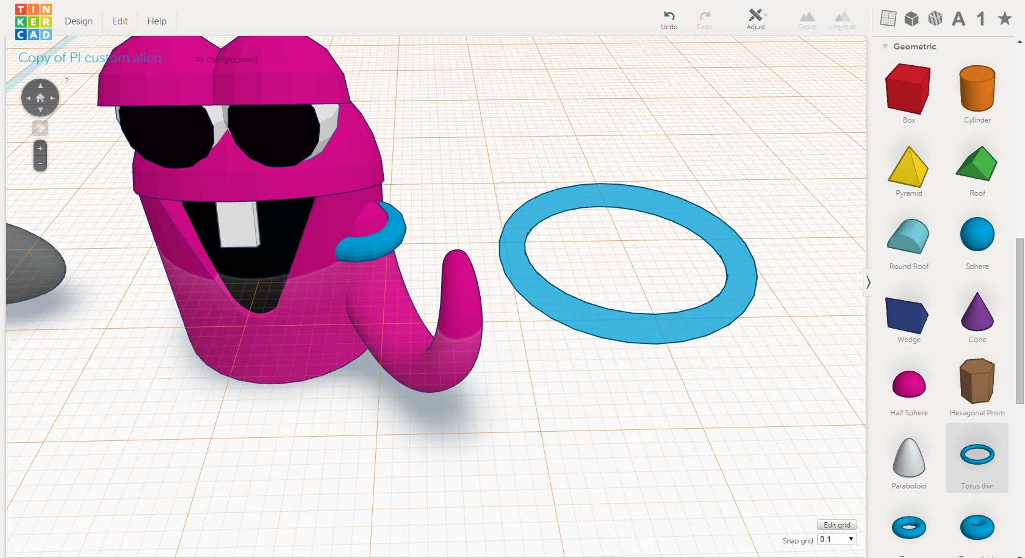Open the Adjust tools dropdown
The width and height of the screenshot is (1025, 558).
pos(756,20)
